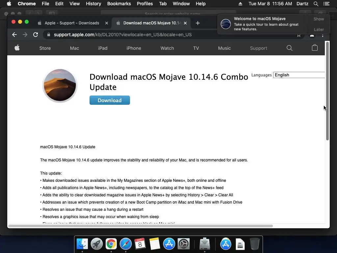Open a new Chrome tab with plus
The height and width of the screenshot is (253, 337).
point(198,23)
